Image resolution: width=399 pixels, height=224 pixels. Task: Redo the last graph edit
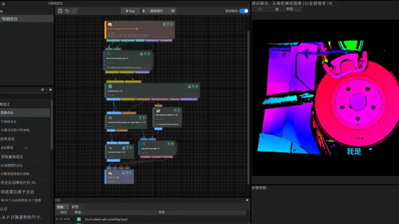pos(75,11)
